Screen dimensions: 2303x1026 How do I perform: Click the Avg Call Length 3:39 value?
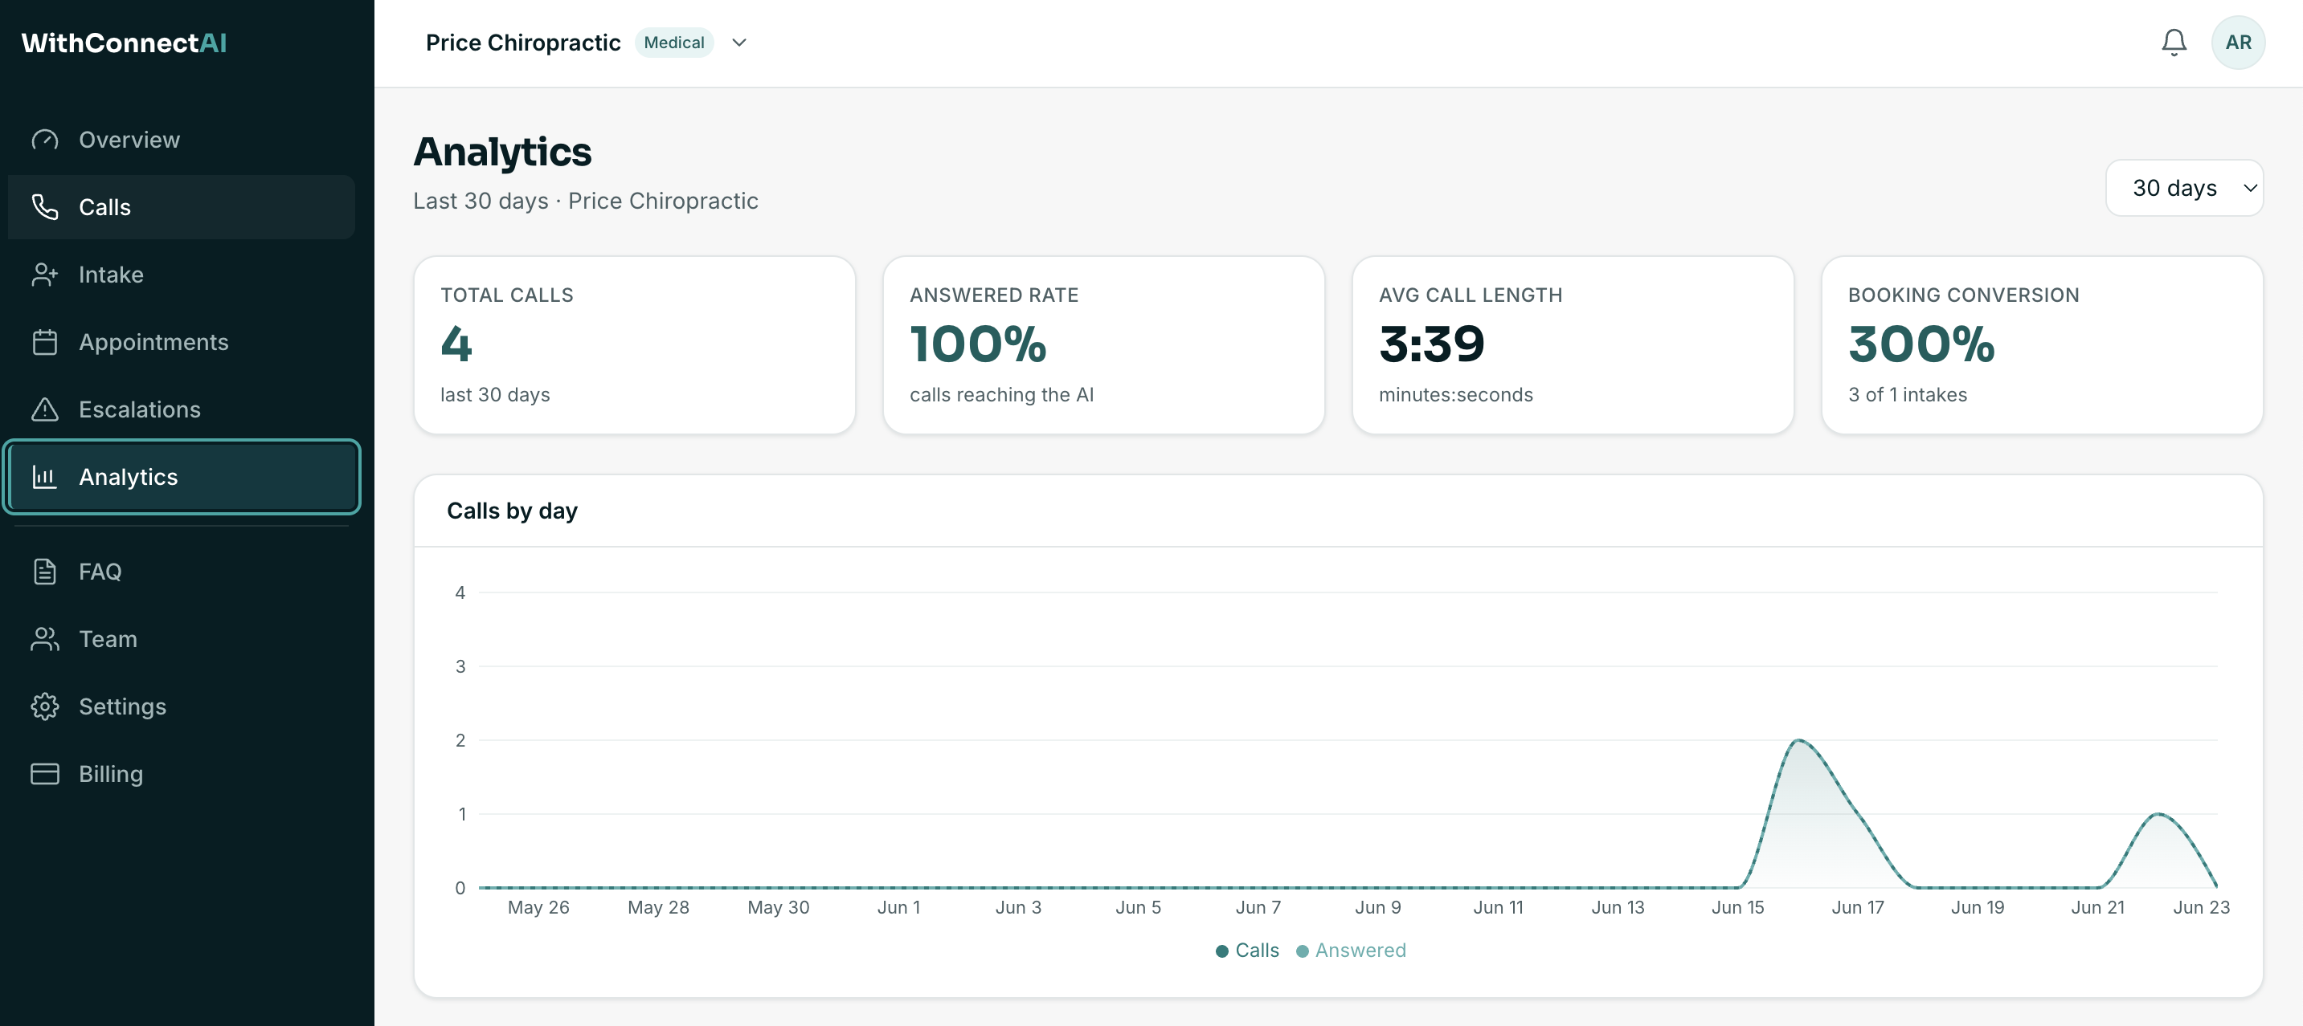coord(1431,344)
